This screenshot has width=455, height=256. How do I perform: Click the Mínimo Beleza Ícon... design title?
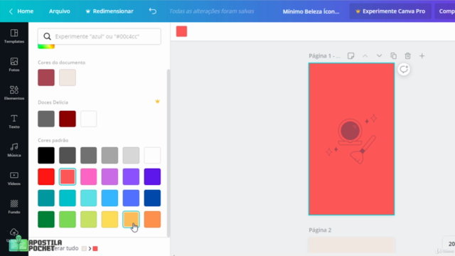coord(311,11)
